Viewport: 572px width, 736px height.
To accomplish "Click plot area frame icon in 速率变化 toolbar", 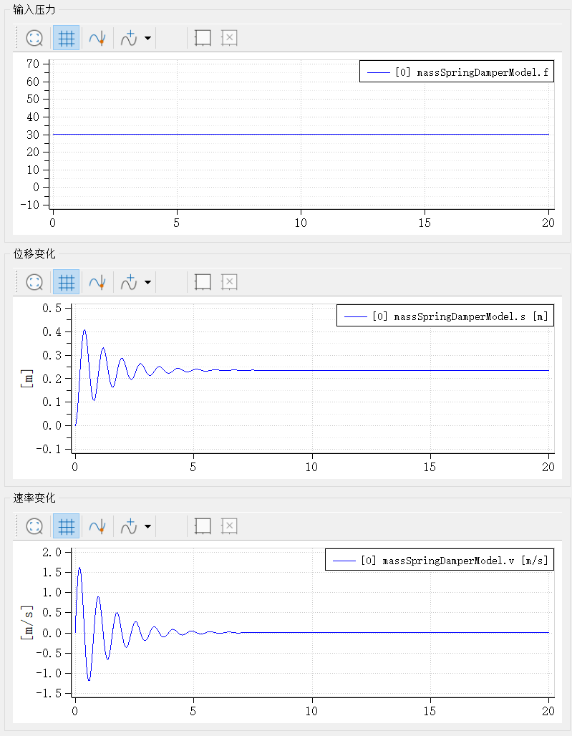I will pyautogui.click(x=203, y=526).
